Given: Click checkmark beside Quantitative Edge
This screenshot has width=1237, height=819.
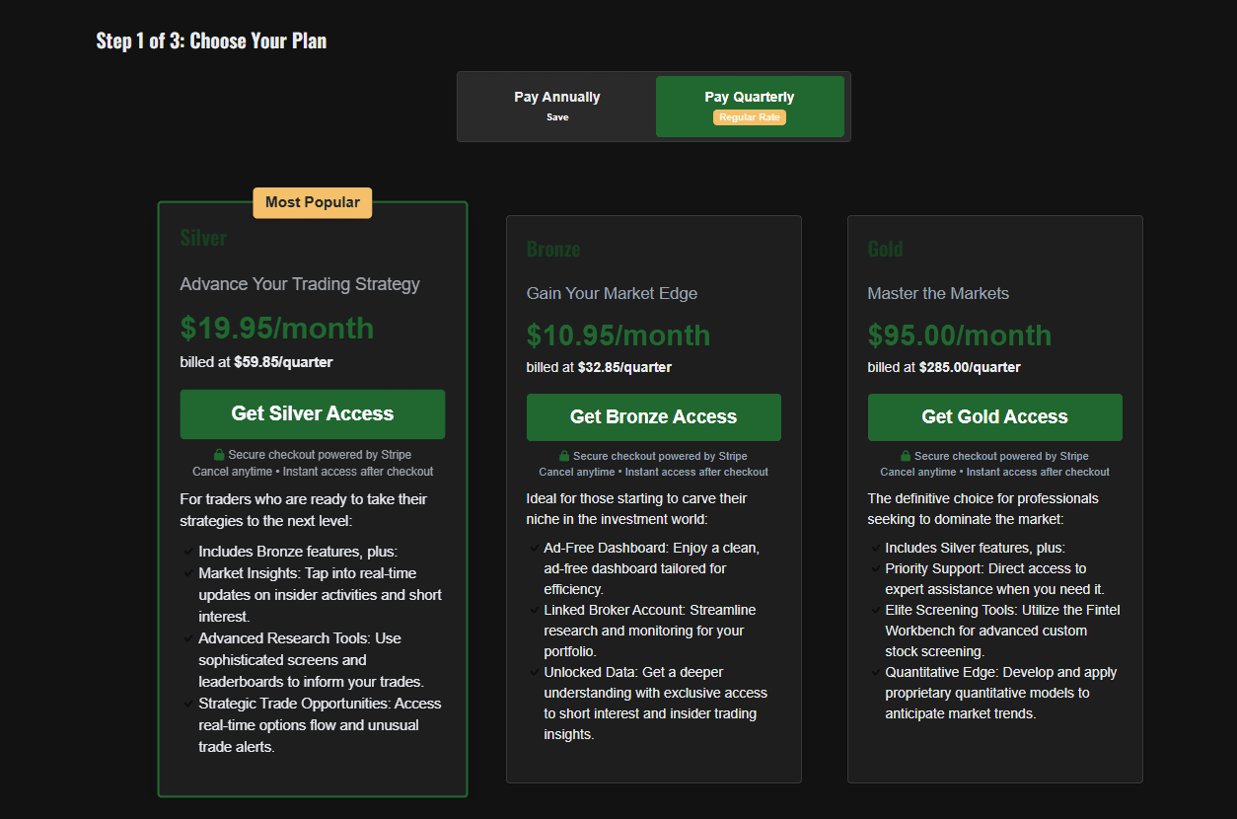Looking at the screenshot, I should point(875,672).
